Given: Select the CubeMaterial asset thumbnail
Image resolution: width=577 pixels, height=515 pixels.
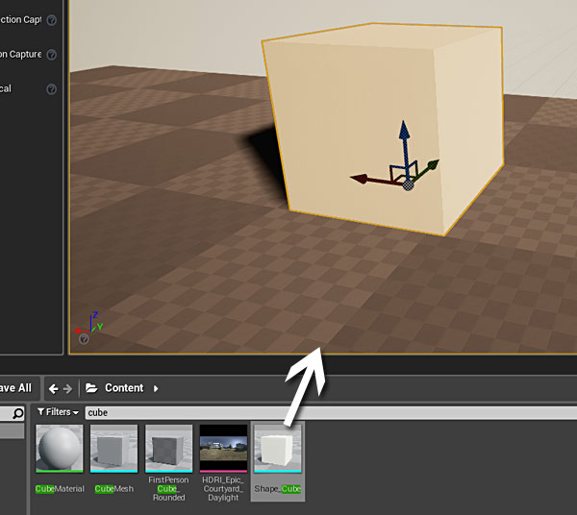Looking at the screenshot, I should (60, 449).
